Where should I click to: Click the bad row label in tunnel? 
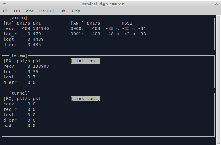(7, 126)
